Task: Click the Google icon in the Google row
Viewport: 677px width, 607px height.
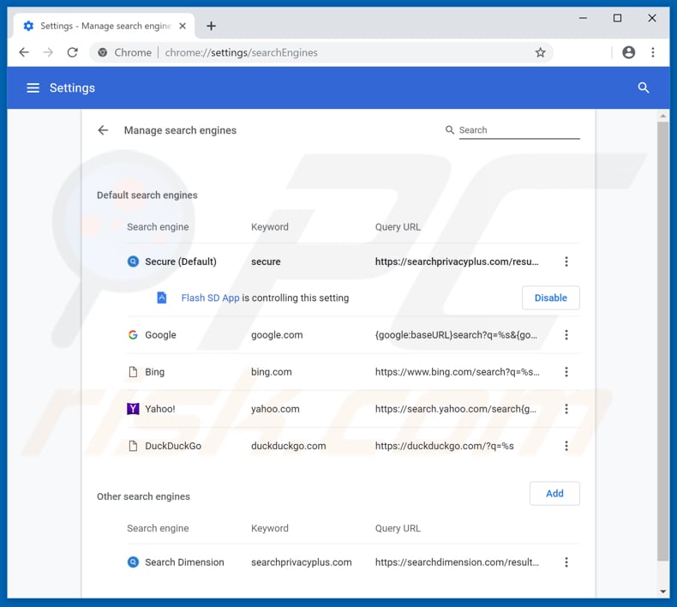Action: pyautogui.click(x=133, y=335)
